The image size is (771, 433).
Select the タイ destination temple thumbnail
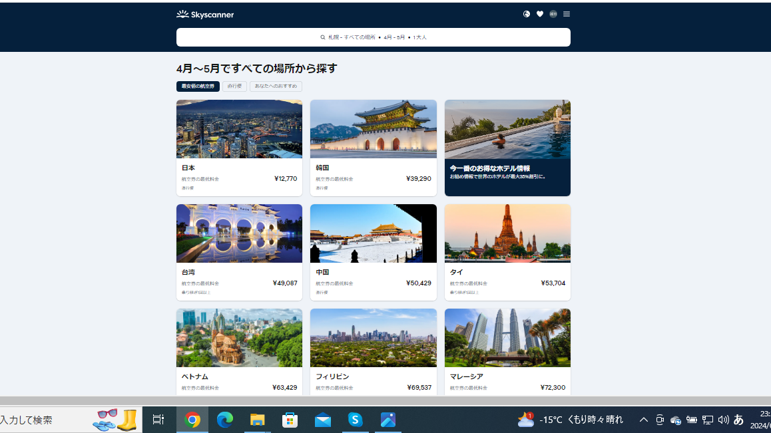[x=507, y=233]
